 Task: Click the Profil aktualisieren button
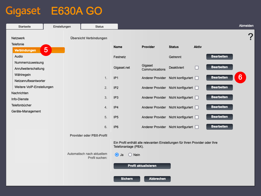pyautogui.click(x=142, y=166)
